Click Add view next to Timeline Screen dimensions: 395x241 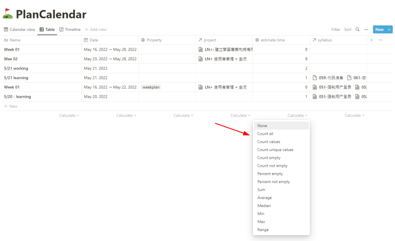[x=95, y=29]
